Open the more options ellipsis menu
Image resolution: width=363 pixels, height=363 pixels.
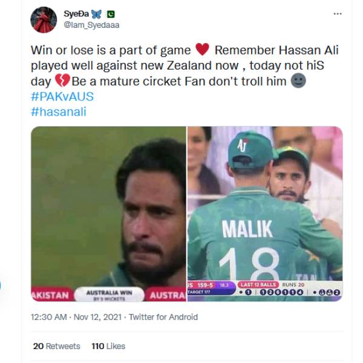point(337,13)
